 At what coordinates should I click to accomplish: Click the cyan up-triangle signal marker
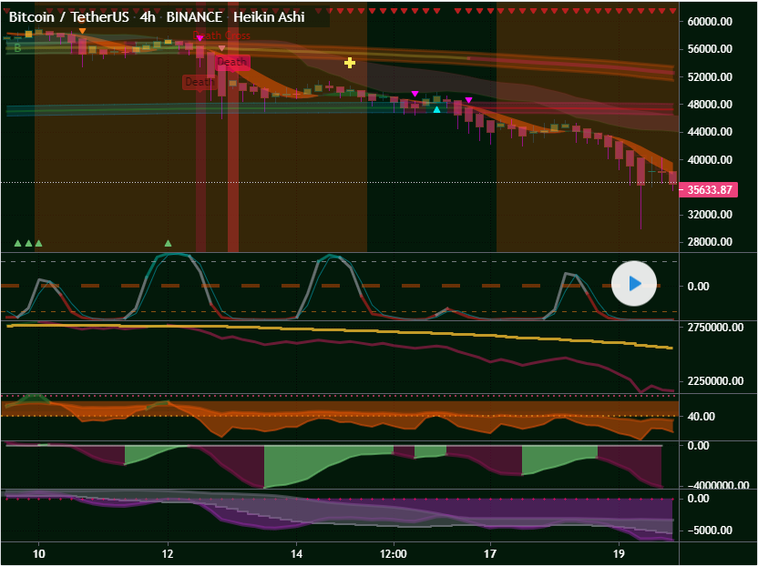pos(436,110)
